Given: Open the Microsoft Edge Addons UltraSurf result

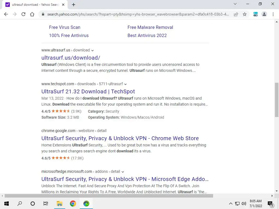Looking at the screenshot, I should pyautogui.click(x=125, y=179).
